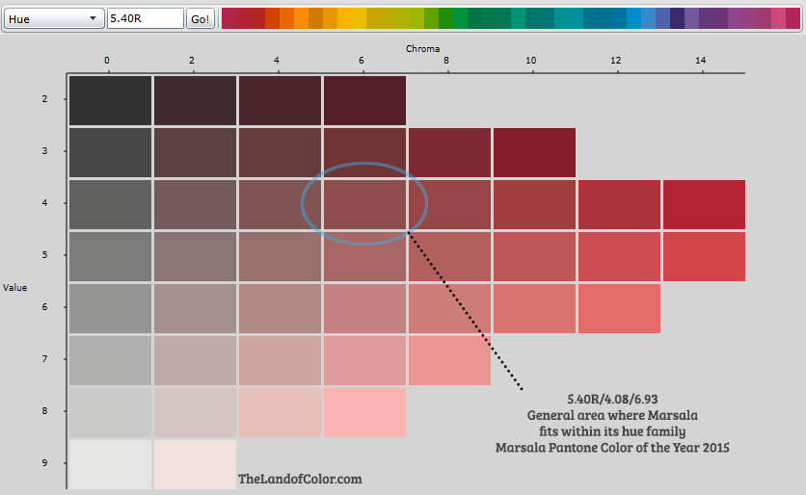Pick the salmon swatch at value 7, chroma 8

coord(449,360)
